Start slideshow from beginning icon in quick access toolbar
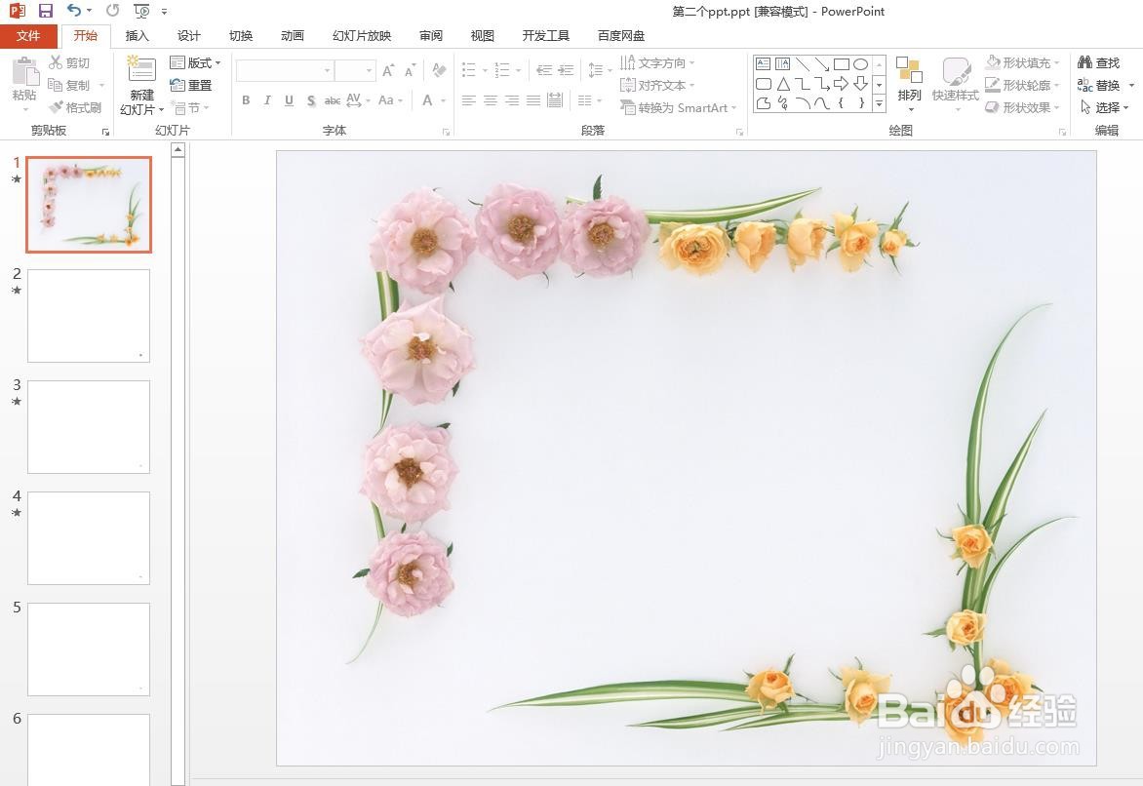Image resolution: width=1143 pixels, height=786 pixels. (142, 11)
